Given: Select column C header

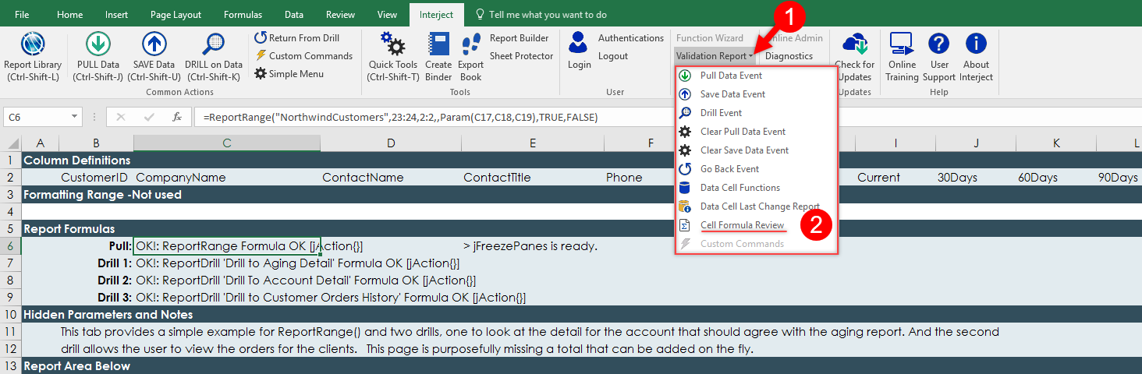Looking at the screenshot, I should (227, 143).
